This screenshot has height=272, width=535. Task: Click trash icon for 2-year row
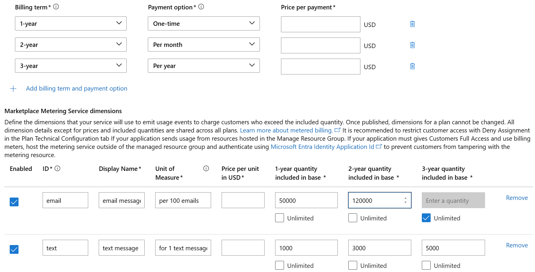click(x=412, y=45)
